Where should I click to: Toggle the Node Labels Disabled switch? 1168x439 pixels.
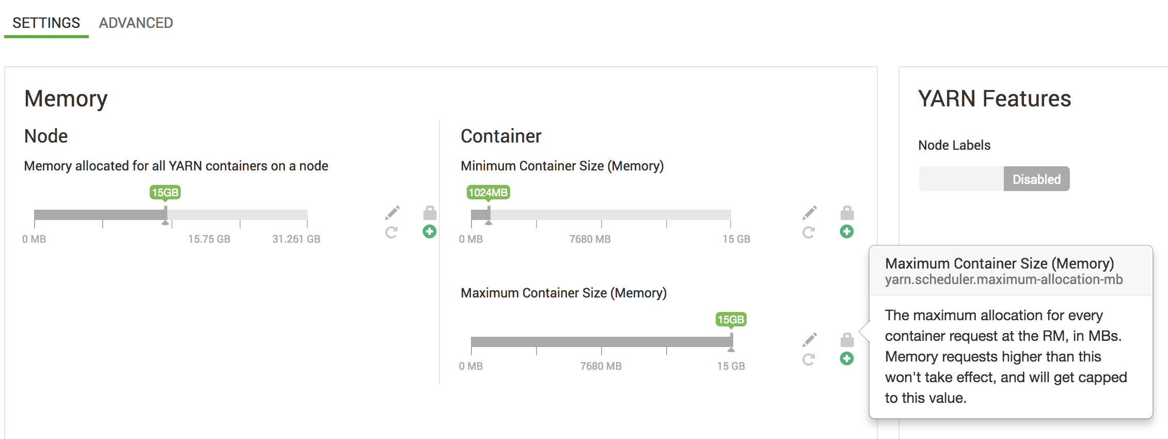[994, 179]
